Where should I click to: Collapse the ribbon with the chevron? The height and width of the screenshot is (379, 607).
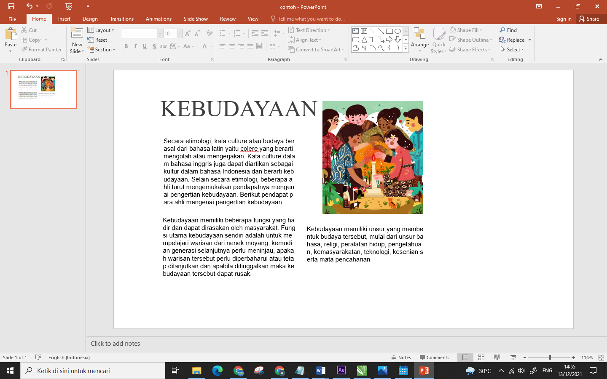pyautogui.click(x=601, y=60)
